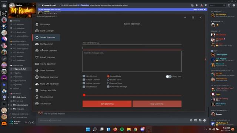Image resolution: width=237 pixels, height=133 pixels.
Task: Toggle the Discord member list icon
Action: click(x=206, y=5)
